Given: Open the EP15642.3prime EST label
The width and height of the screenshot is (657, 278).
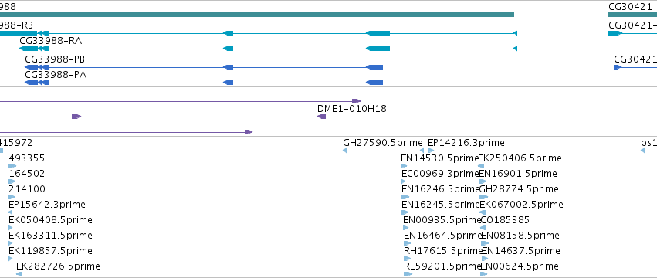Looking at the screenshot, I should point(47,205).
